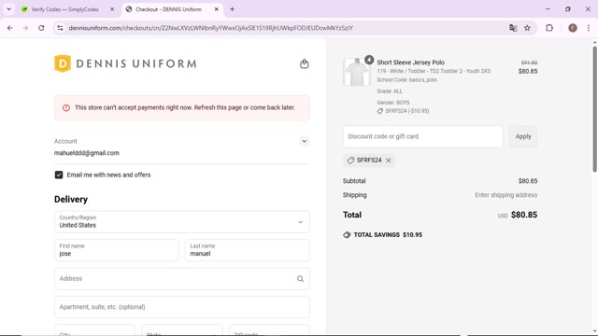This screenshot has width=598, height=336.
Task: Click the quantity badge on product image
Action: (x=369, y=60)
